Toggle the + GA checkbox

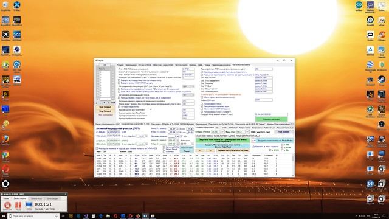pyautogui.click(x=282, y=150)
